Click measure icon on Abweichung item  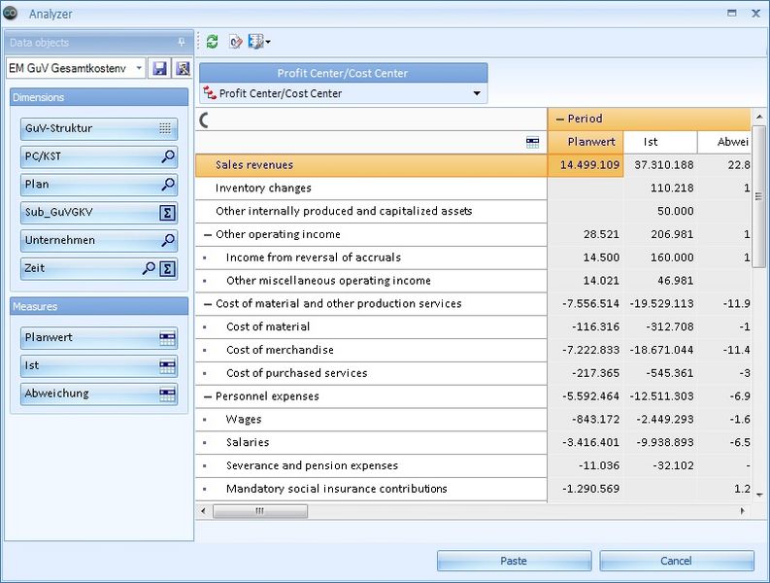[x=167, y=394]
